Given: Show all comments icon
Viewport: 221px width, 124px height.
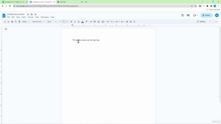Looking at the screenshot, I should [x=188, y=15].
